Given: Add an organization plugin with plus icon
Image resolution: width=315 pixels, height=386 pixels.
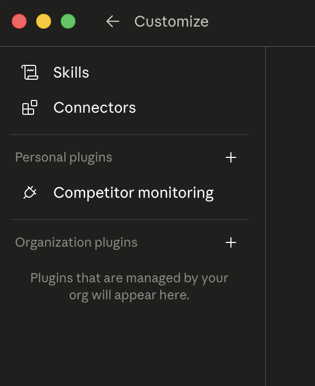Looking at the screenshot, I should tap(231, 242).
